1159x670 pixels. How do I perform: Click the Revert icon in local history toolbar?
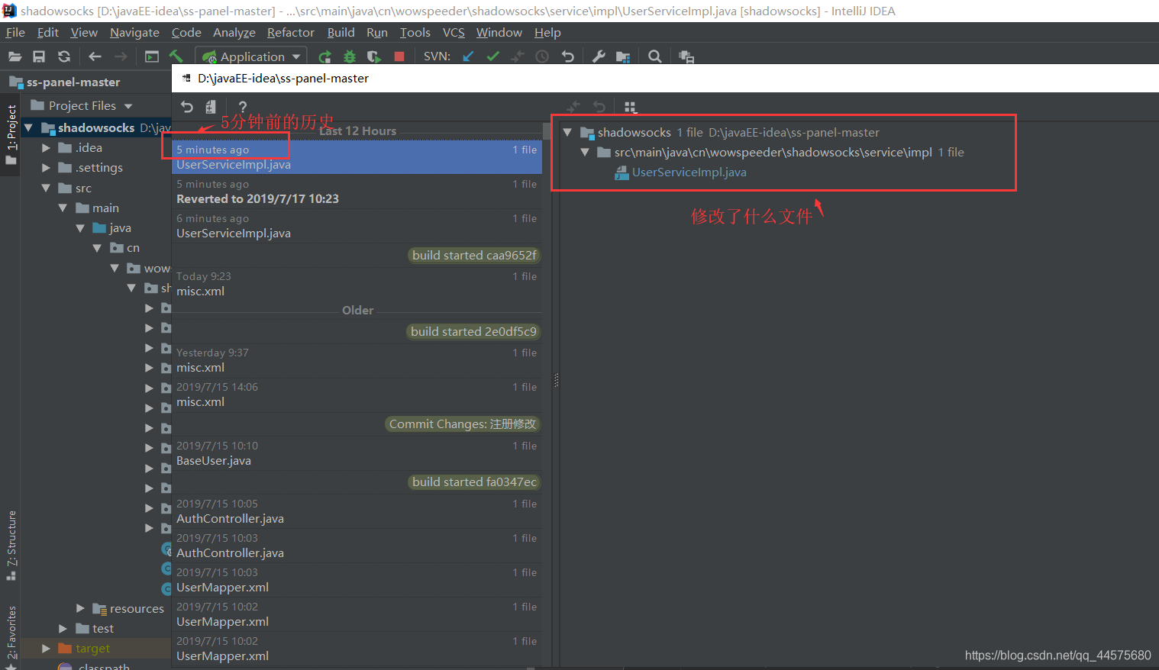(187, 107)
